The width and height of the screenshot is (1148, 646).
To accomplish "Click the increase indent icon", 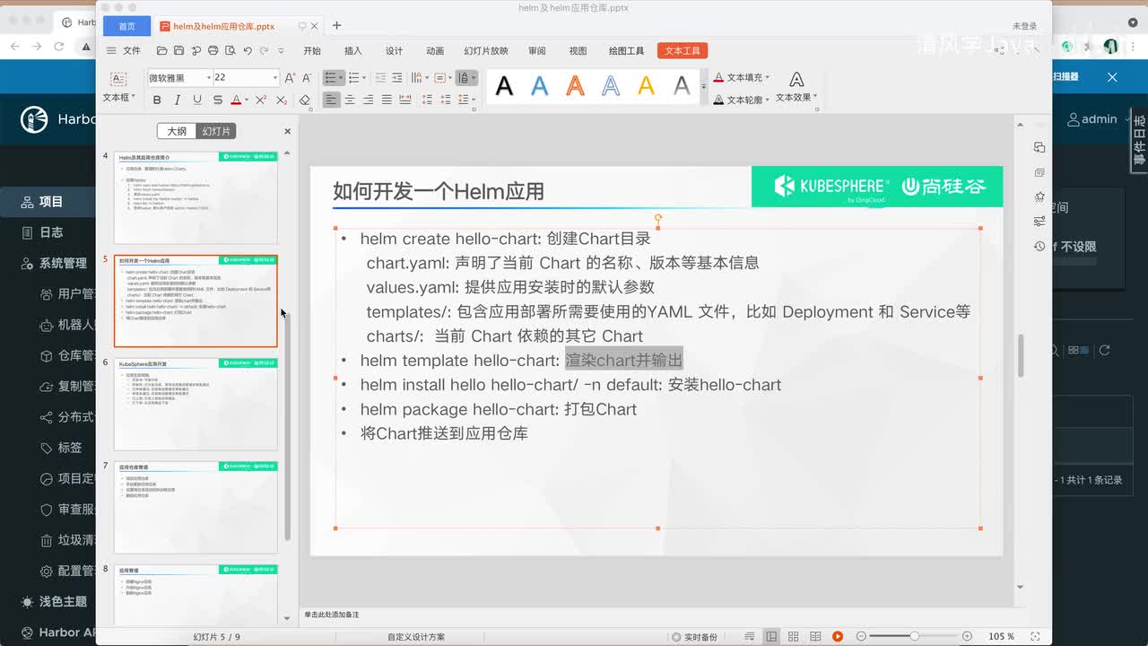I will point(399,78).
